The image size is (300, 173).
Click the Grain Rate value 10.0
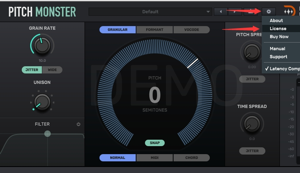(42, 61)
